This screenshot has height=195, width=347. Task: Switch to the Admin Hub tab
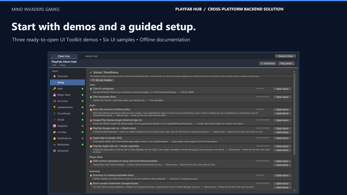tap(91, 56)
